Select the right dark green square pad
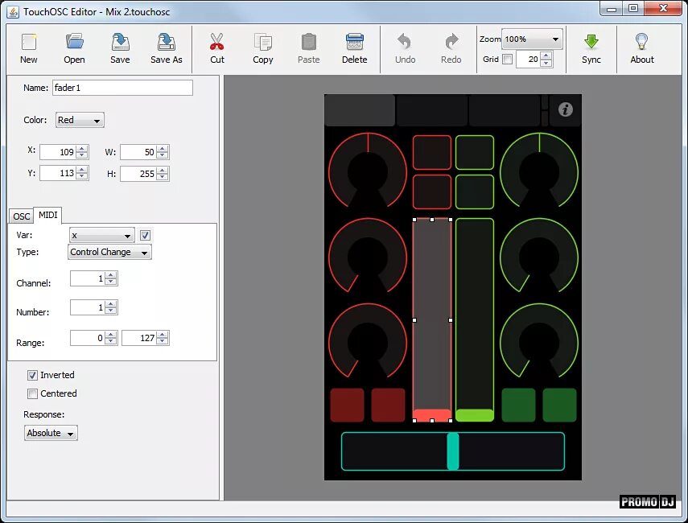Viewport: 688px width, 523px height. pyautogui.click(x=559, y=405)
